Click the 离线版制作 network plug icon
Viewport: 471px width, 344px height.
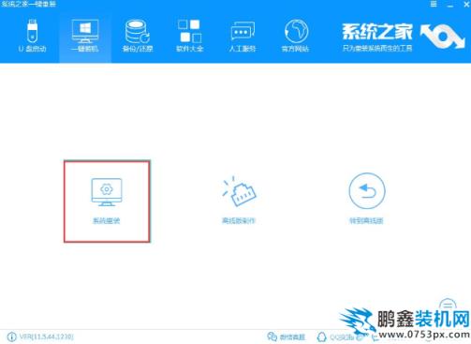click(239, 191)
